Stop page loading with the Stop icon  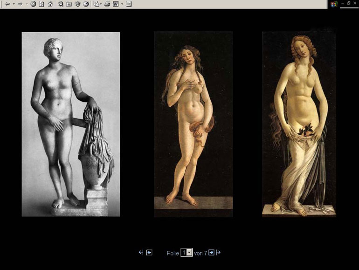point(34,4)
